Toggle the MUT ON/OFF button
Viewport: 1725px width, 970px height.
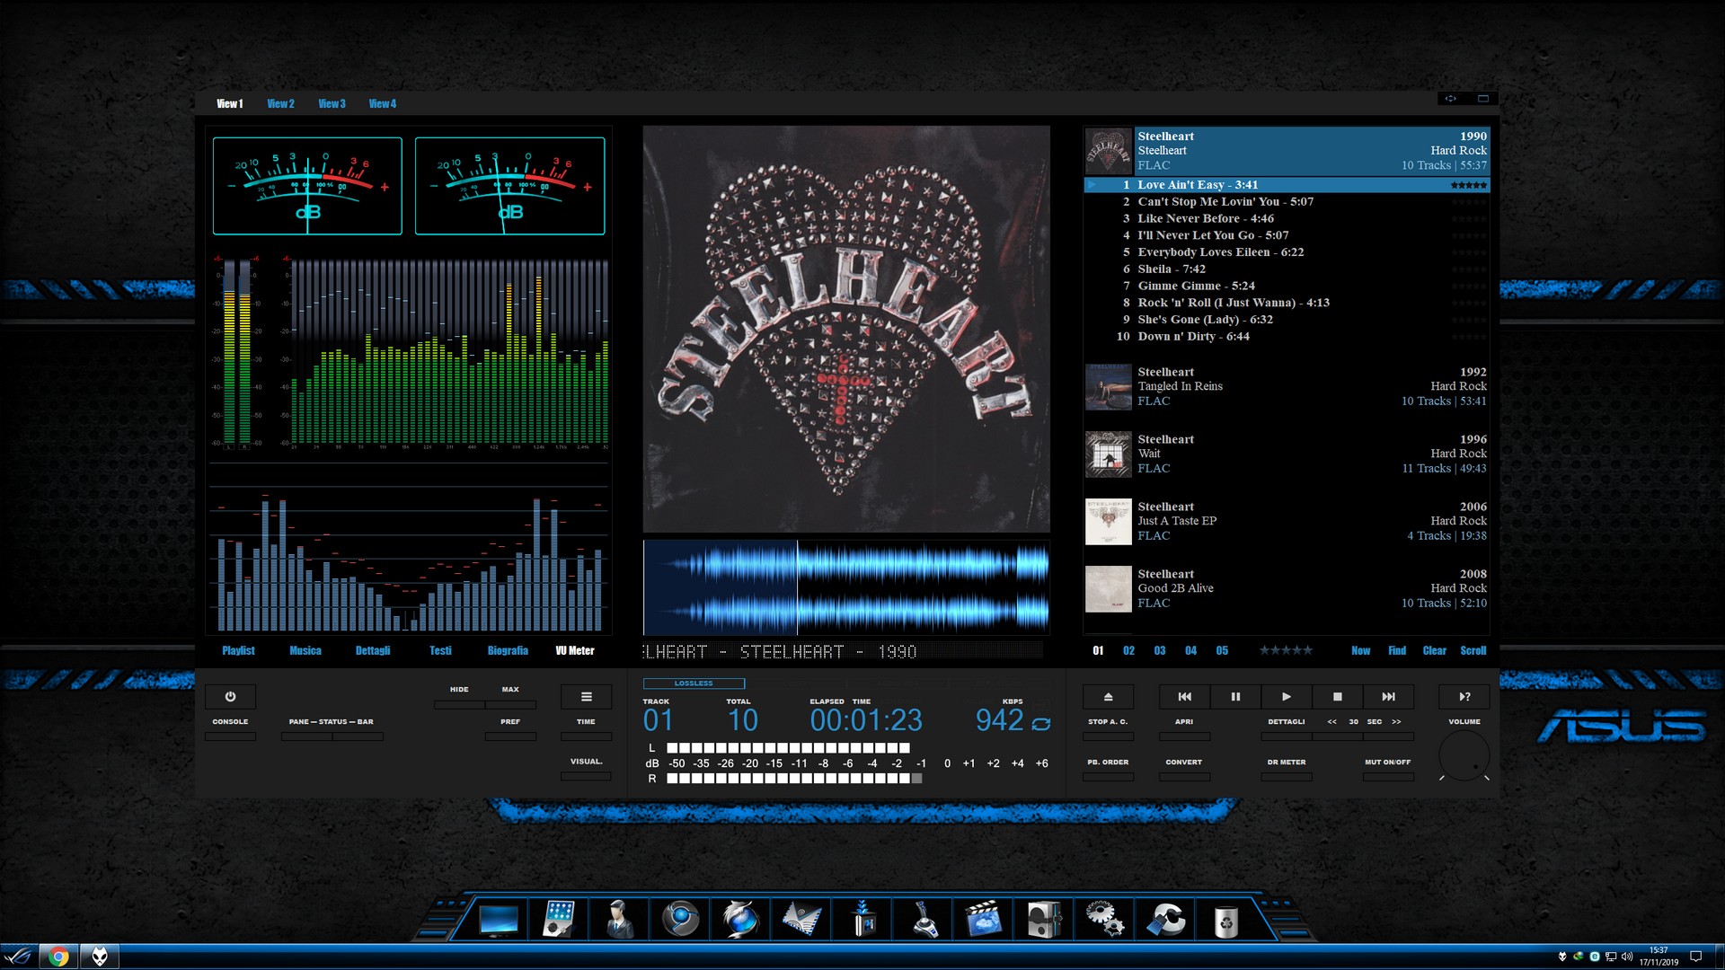click(x=1387, y=776)
